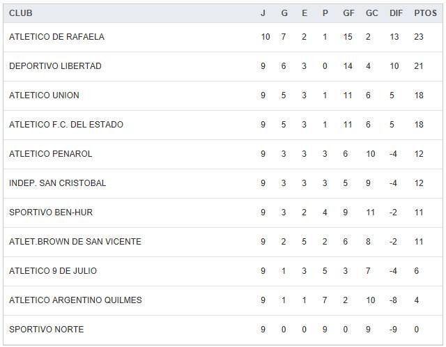Image resolution: width=446 pixels, height=347 pixels.
Task: Select the GF column header
Action: 348,13
